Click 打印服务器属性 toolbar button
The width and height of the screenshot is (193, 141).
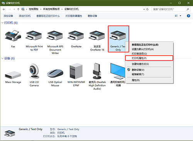click(x=74, y=16)
